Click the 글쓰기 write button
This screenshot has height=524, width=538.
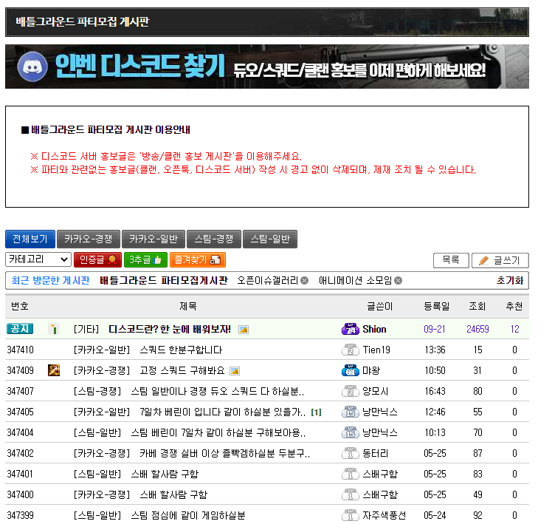click(x=500, y=260)
